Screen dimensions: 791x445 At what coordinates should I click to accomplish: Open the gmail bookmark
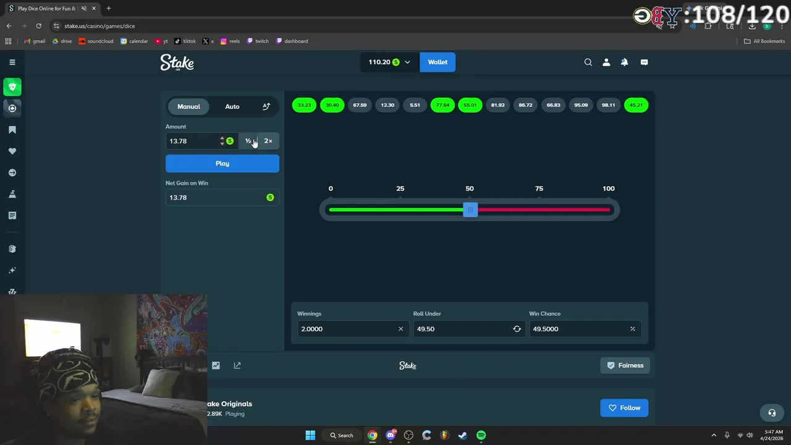(34, 41)
